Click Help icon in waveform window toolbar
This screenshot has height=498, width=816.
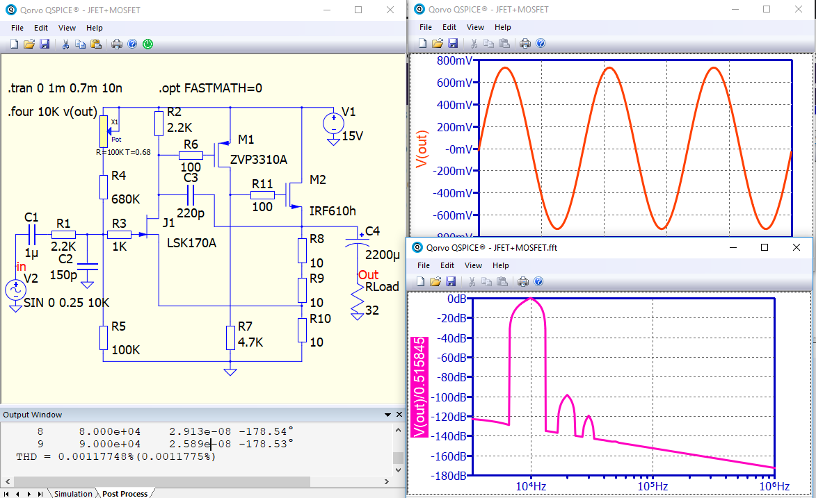(x=541, y=43)
